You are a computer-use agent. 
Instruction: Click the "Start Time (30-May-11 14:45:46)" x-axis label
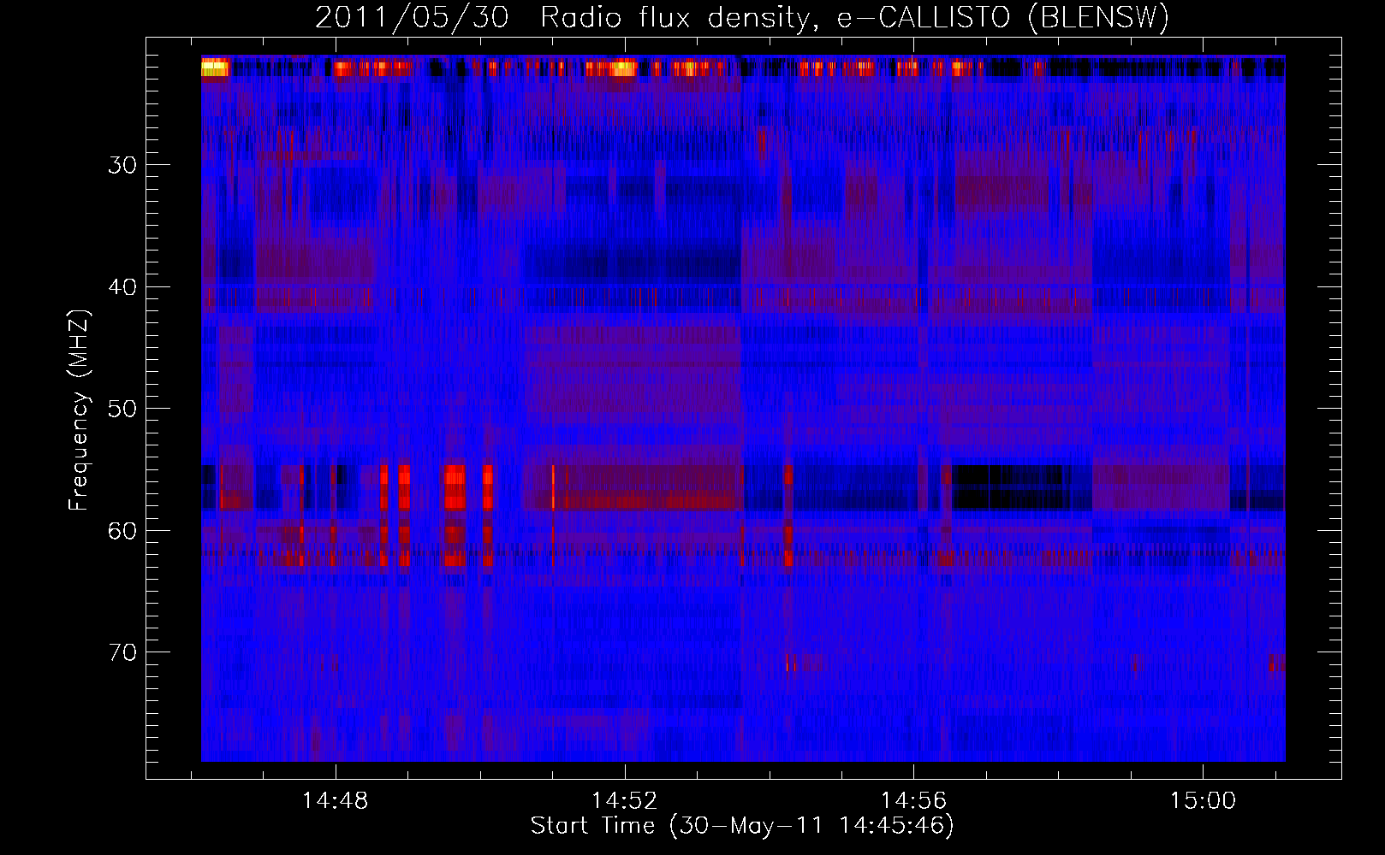742,826
